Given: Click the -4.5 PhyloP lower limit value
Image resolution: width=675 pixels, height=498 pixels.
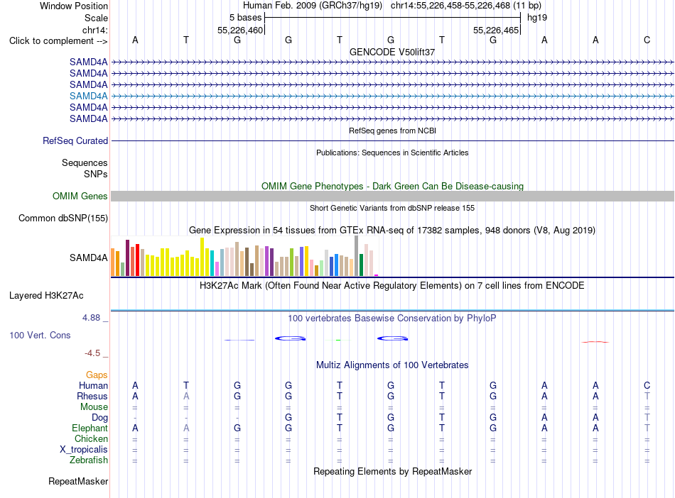Looking at the screenshot, I should click(x=92, y=353).
